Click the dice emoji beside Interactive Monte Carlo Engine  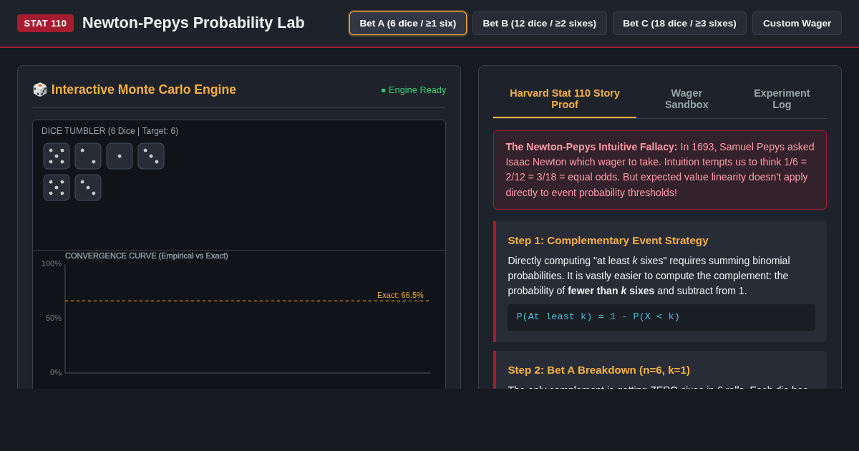[x=40, y=89]
